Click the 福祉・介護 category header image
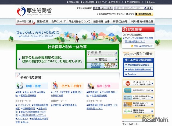 pyautogui.click(x=103, y=86)
